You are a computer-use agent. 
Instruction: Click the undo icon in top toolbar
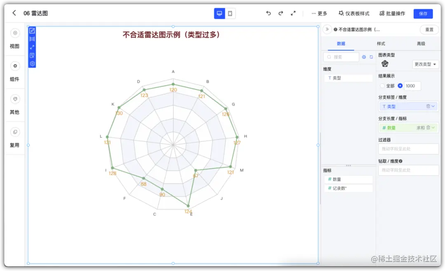(x=268, y=13)
